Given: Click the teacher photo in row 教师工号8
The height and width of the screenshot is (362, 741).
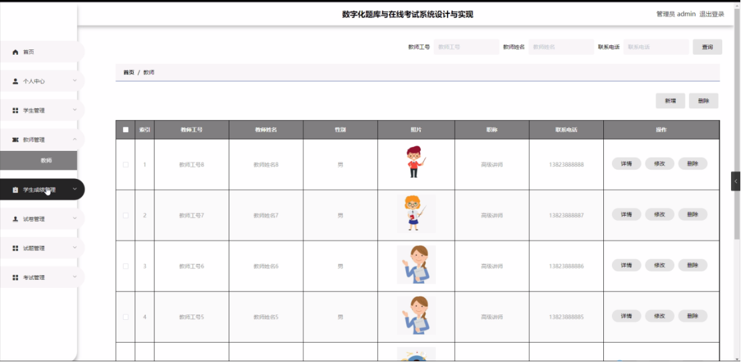Looking at the screenshot, I should pos(416,162).
